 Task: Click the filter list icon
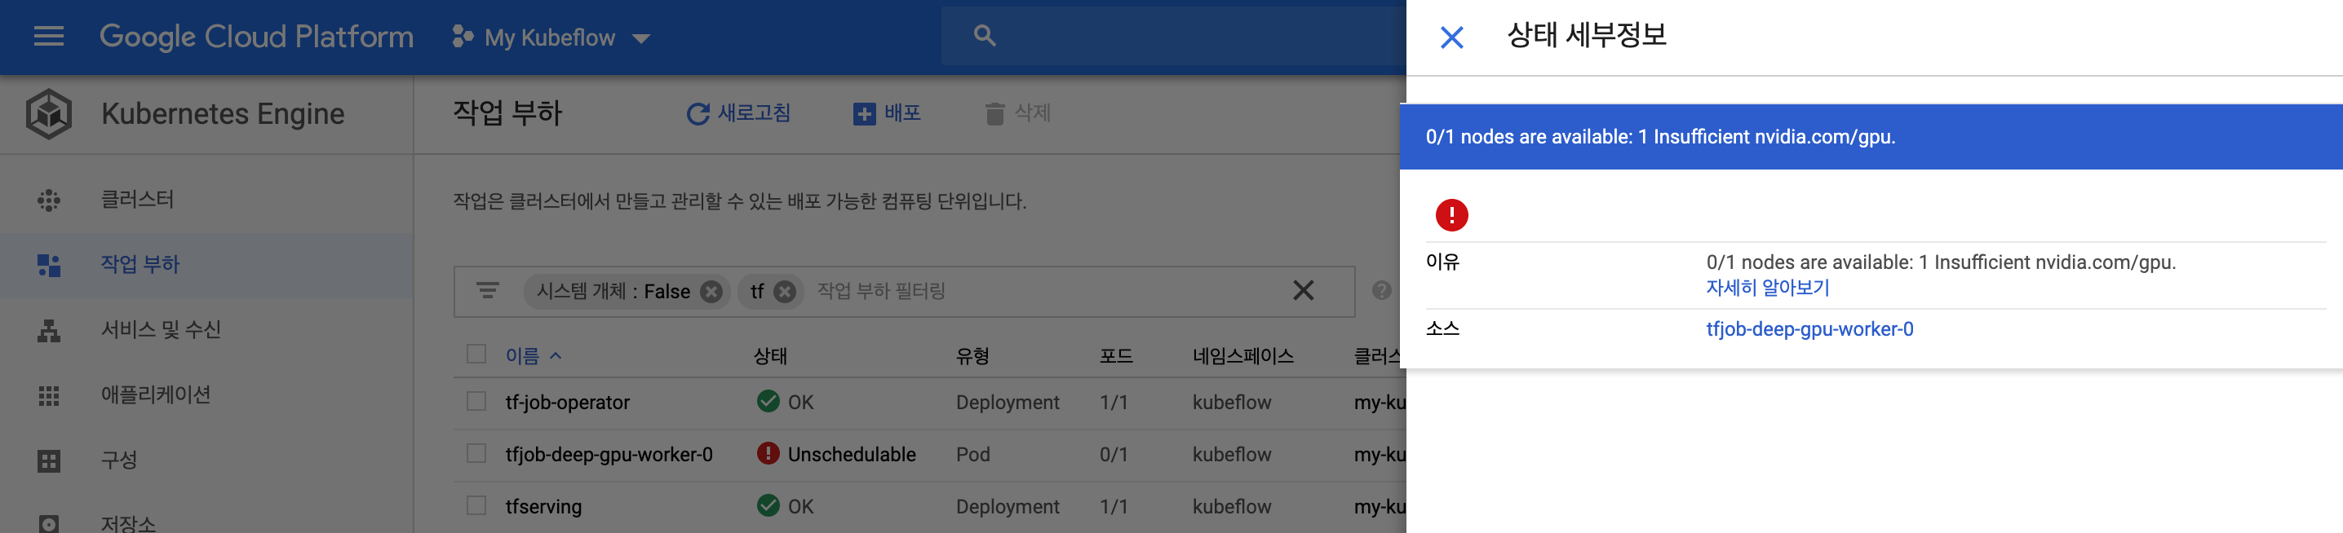pos(488,292)
